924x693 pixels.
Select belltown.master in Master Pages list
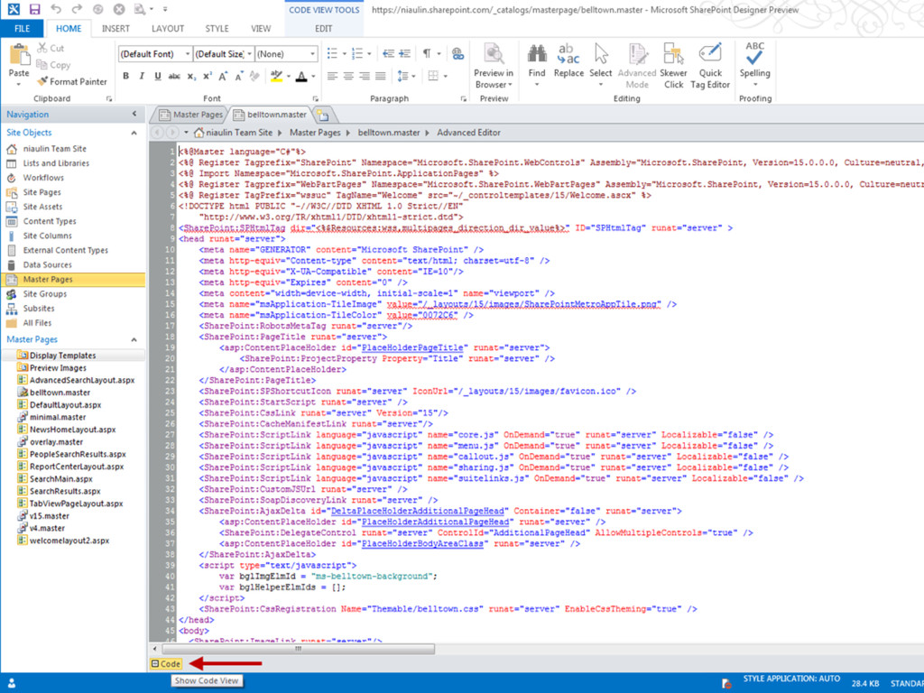pyautogui.click(x=60, y=393)
